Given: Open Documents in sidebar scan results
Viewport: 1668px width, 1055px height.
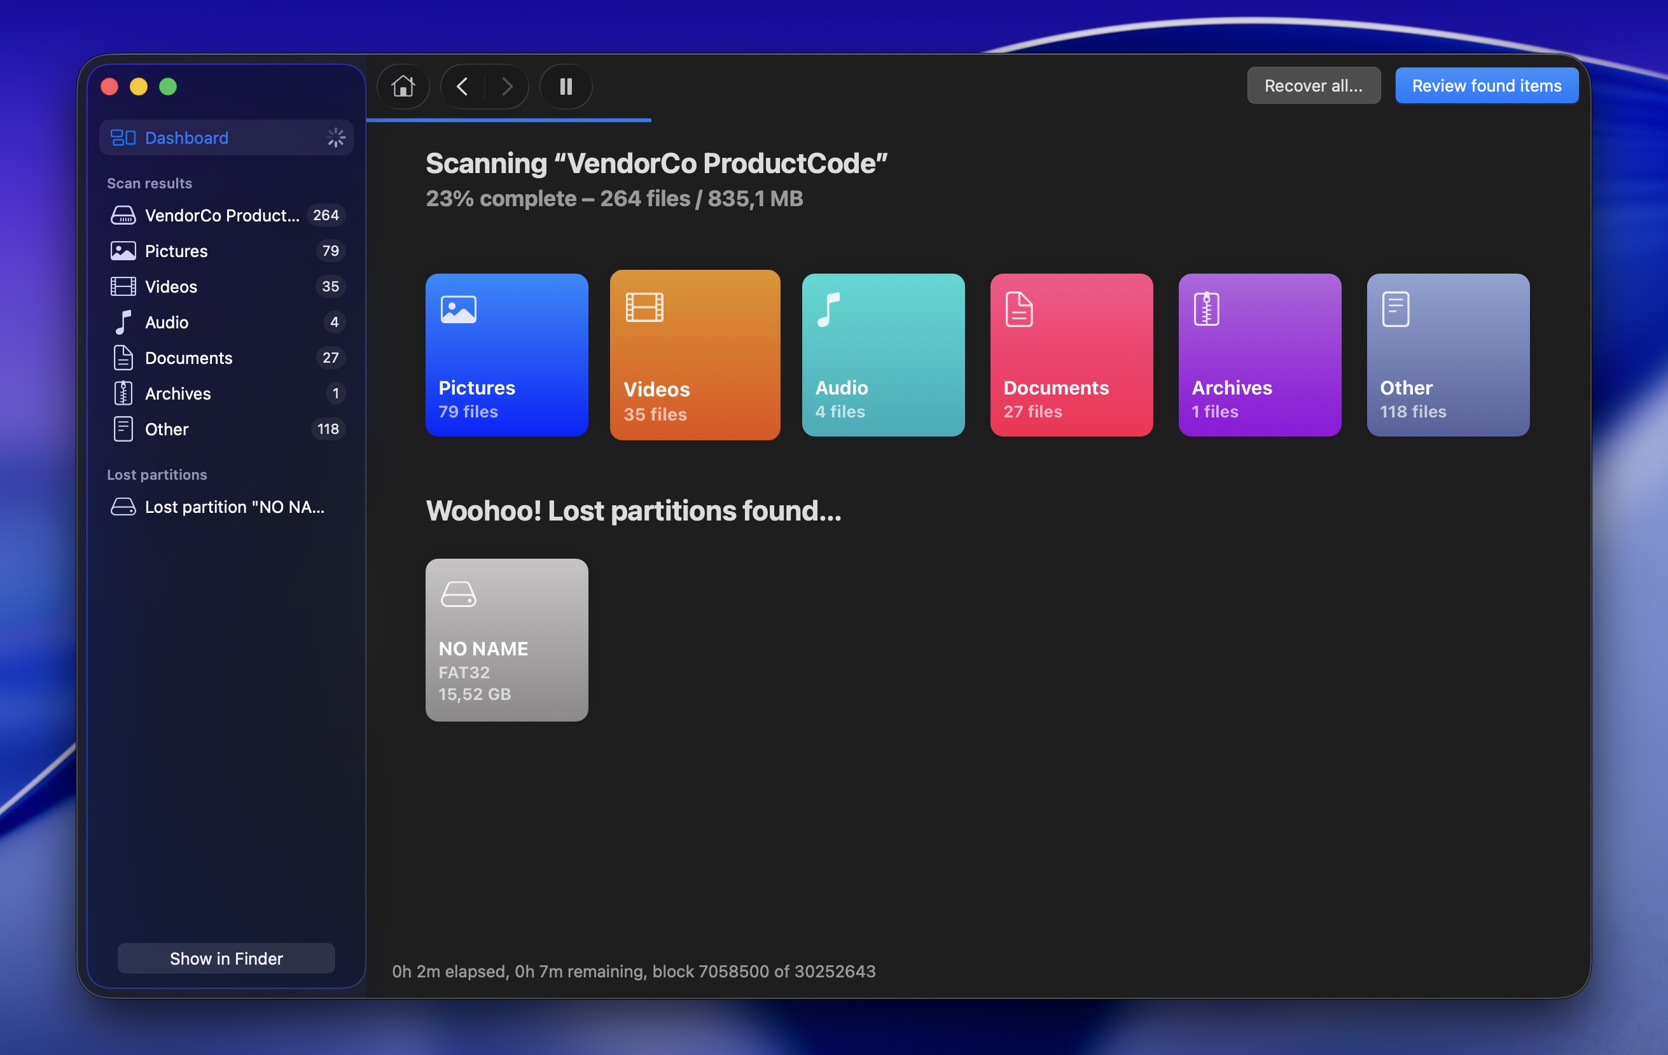Looking at the screenshot, I should pos(226,358).
